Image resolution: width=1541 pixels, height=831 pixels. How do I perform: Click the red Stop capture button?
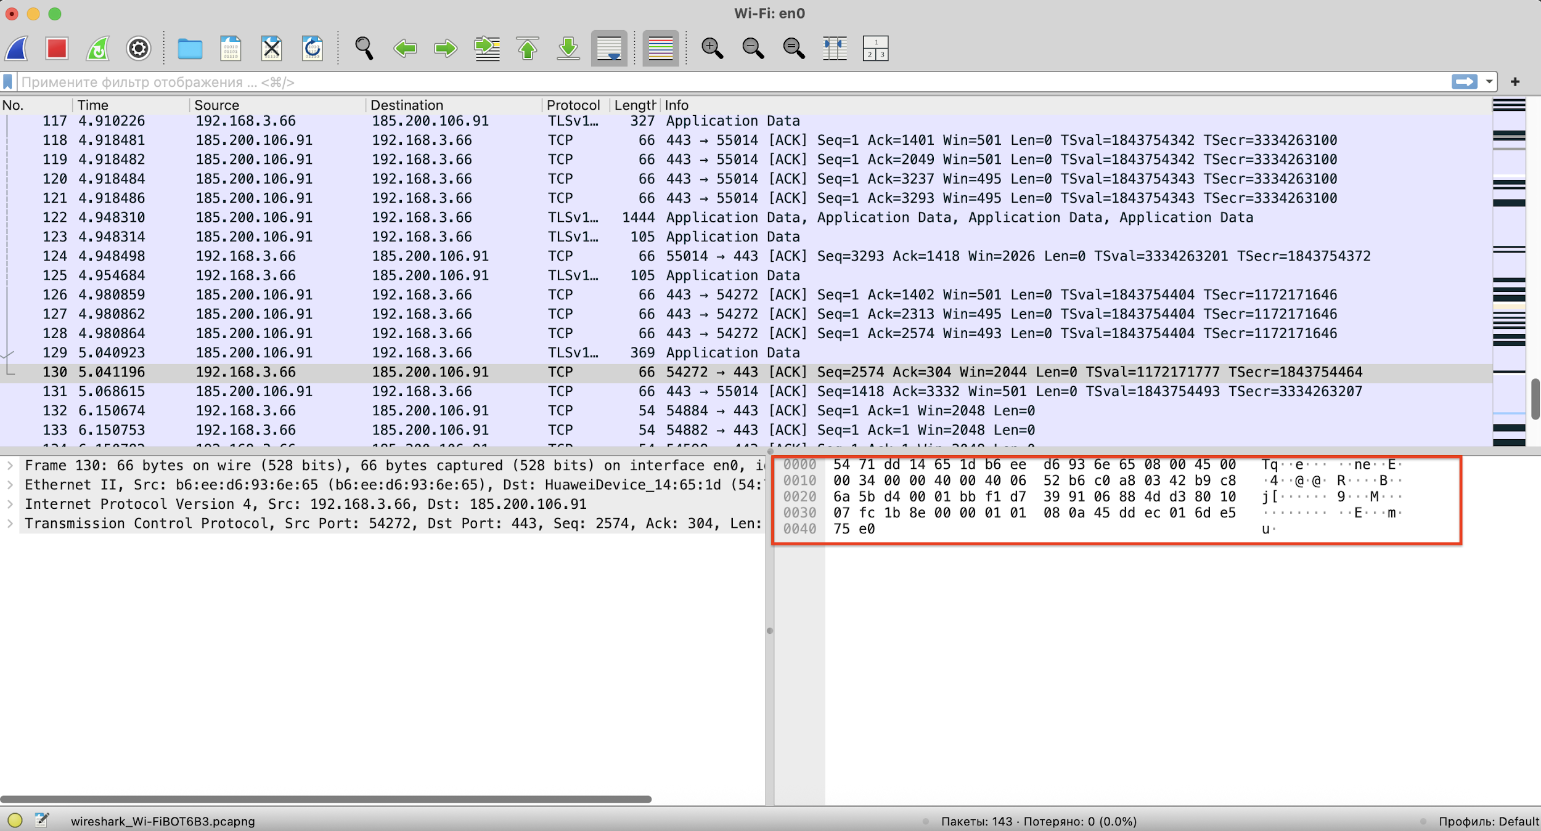point(57,48)
